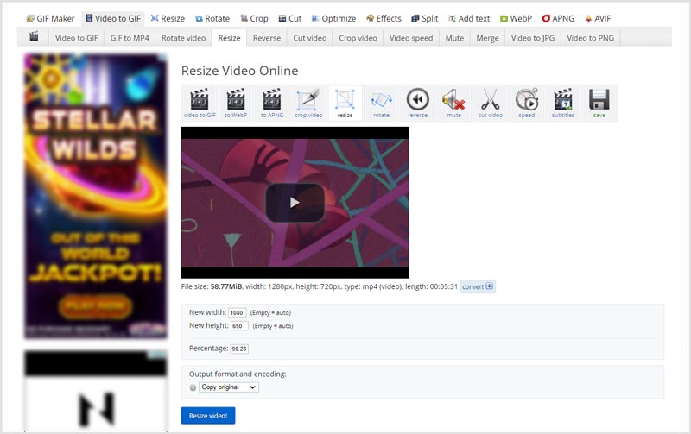The image size is (691, 434).
Task: Click the New height input field
Action: [239, 326]
